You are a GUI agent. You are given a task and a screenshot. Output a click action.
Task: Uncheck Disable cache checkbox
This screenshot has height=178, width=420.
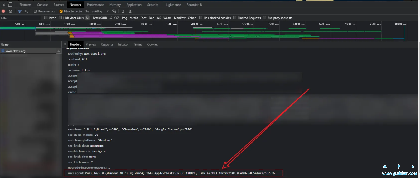pyautogui.click(x=61, y=11)
